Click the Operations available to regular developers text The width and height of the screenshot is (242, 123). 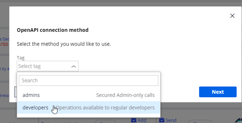coord(105,108)
